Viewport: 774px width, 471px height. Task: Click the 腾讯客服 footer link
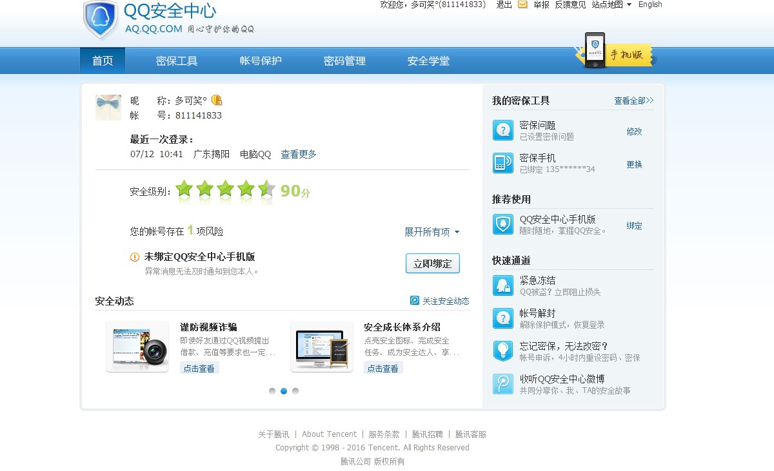click(471, 434)
